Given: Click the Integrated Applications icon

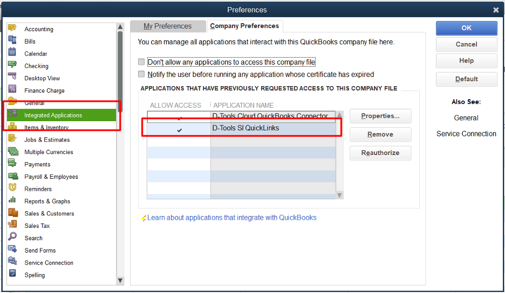Looking at the screenshot, I should pos(13,114).
